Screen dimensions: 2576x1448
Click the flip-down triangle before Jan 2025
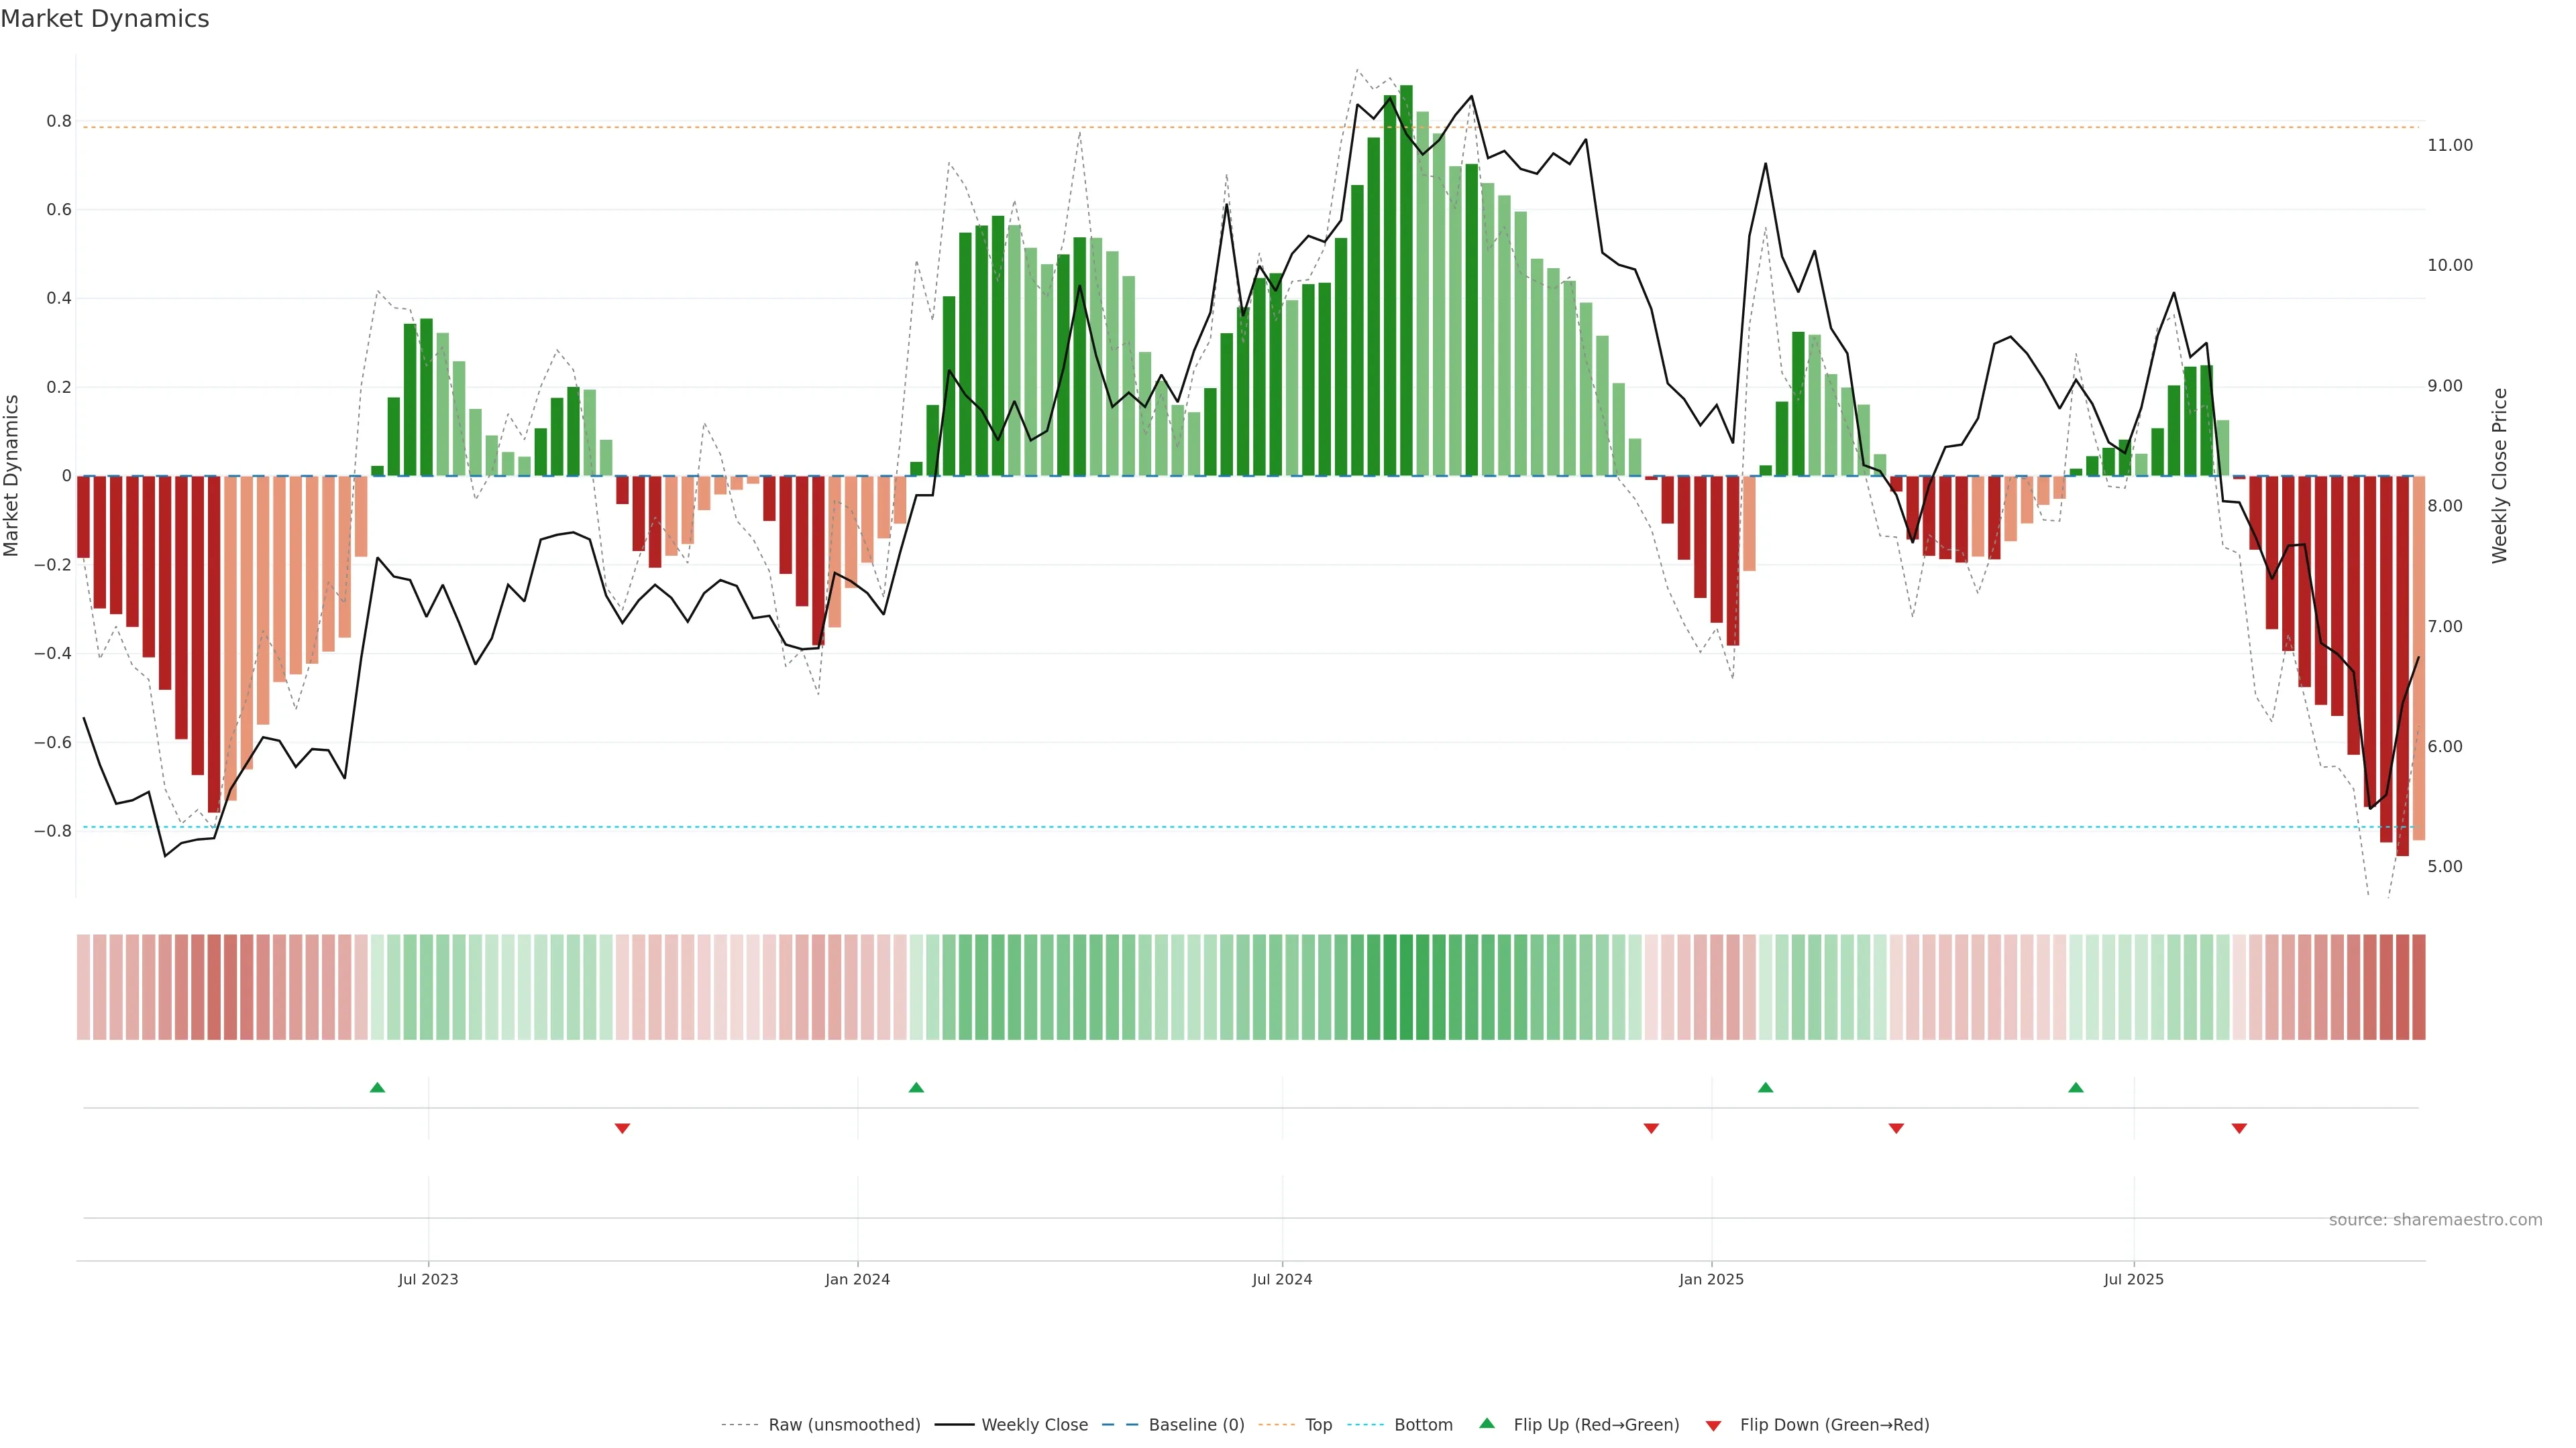point(1651,1128)
